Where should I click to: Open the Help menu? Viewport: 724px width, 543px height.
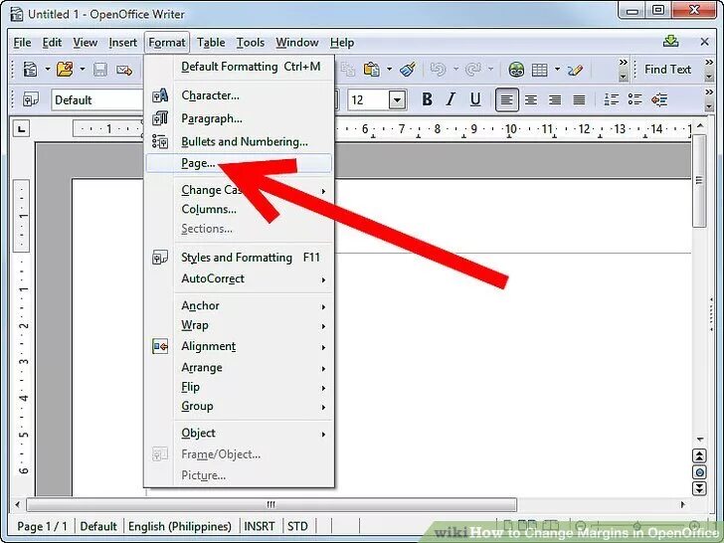tap(342, 43)
